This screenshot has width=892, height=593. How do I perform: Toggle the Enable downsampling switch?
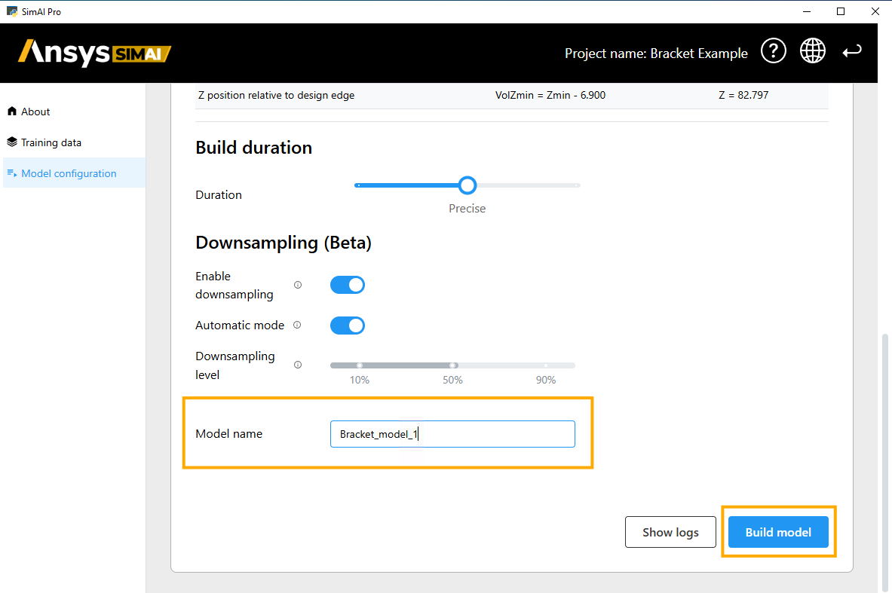[x=348, y=285]
